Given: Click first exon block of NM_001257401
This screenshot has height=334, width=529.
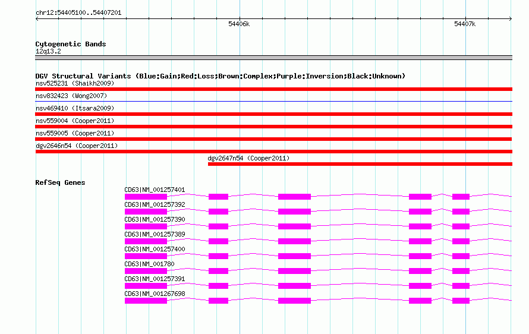Looking at the screenshot, I should pyautogui.click(x=146, y=197).
